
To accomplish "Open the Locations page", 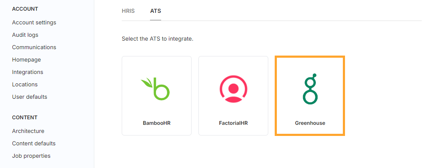I will coord(25,84).
